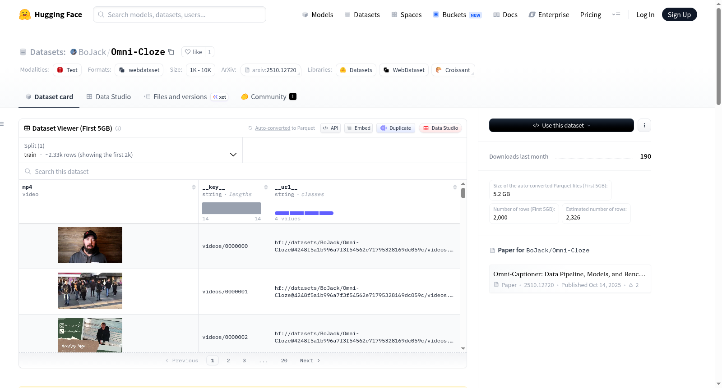Go to Datasets in the top navigation

point(362,14)
